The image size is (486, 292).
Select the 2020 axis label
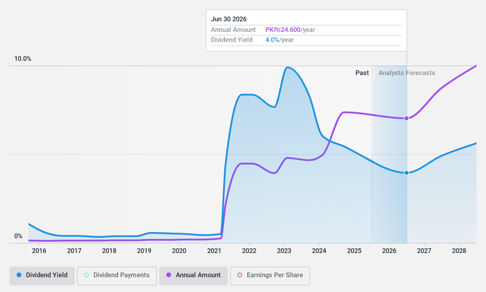click(x=179, y=251)
